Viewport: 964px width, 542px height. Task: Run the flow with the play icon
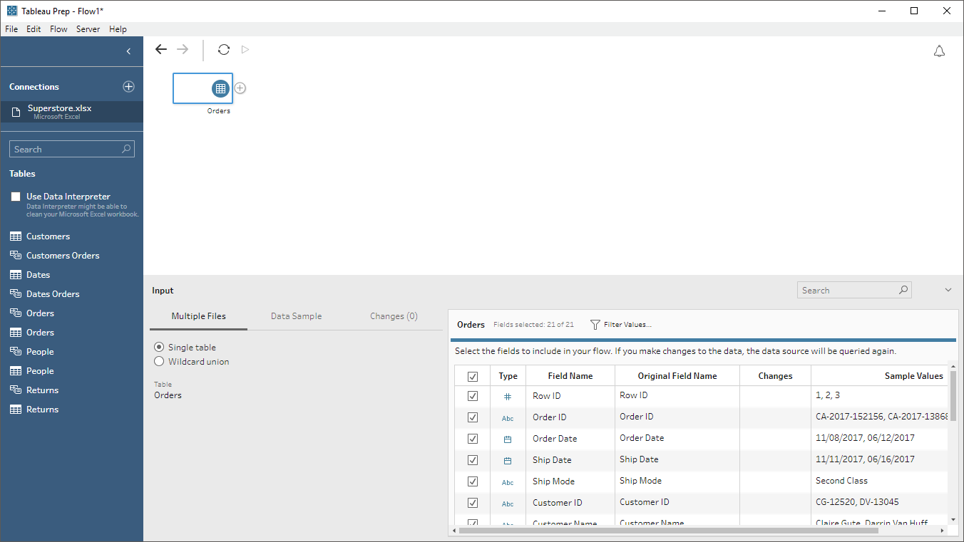245,49
